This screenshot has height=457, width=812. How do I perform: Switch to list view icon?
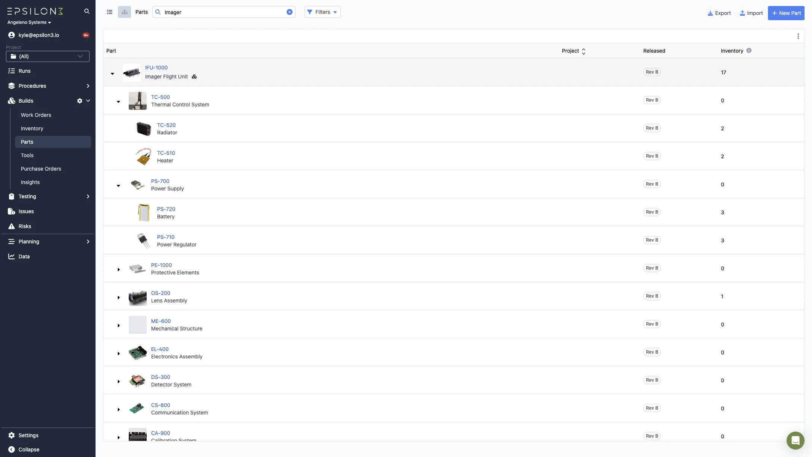click(110, 12)
